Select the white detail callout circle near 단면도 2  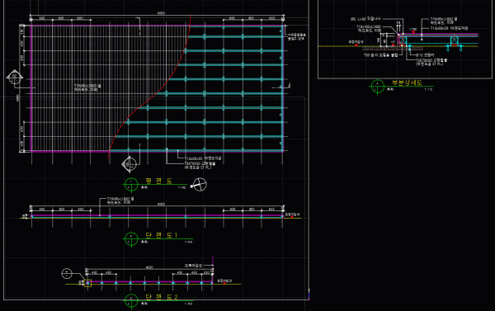(67, 273)
